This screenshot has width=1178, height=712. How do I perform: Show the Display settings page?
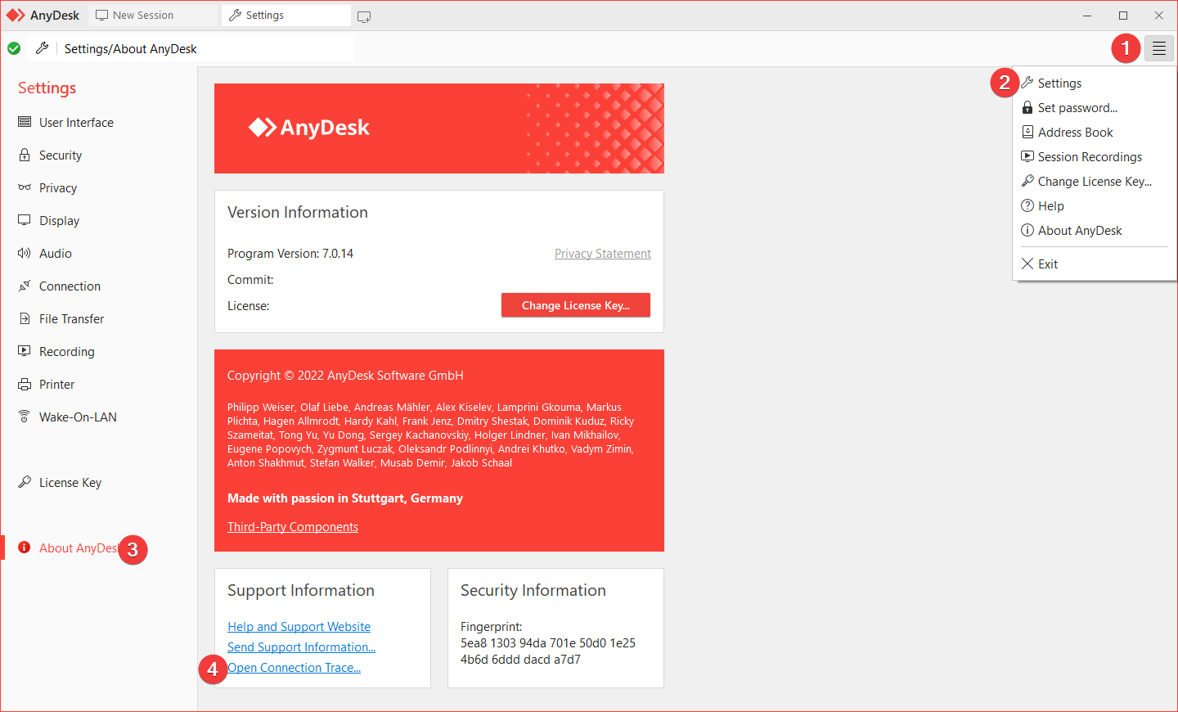(59, 220)
